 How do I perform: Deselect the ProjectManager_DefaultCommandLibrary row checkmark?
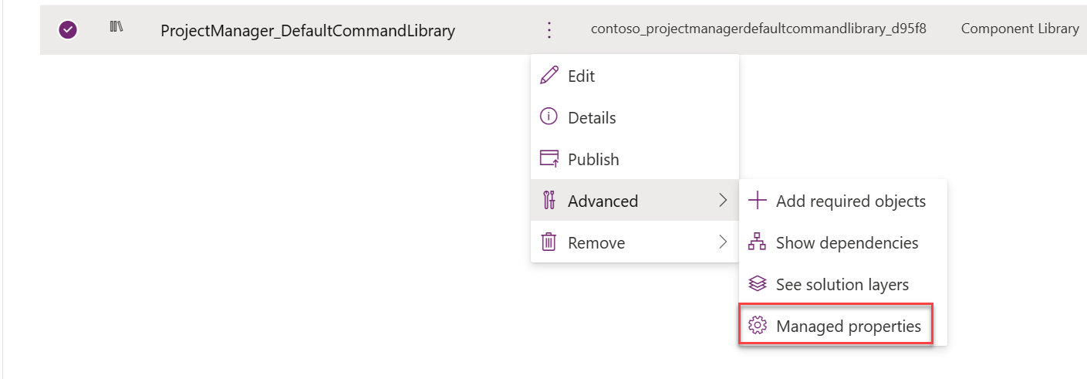68,30
